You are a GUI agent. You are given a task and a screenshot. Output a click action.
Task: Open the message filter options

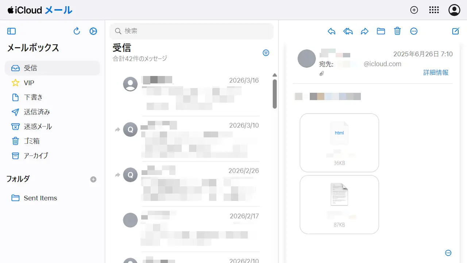point(266,53)
